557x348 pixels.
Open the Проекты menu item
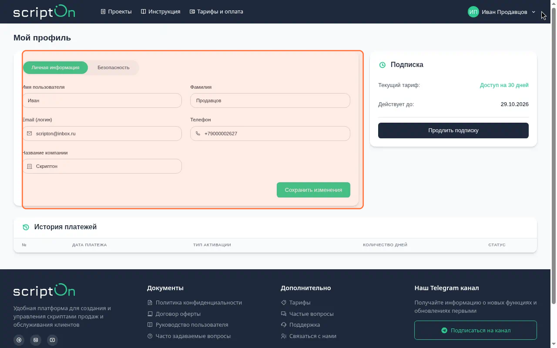[116, 12]
